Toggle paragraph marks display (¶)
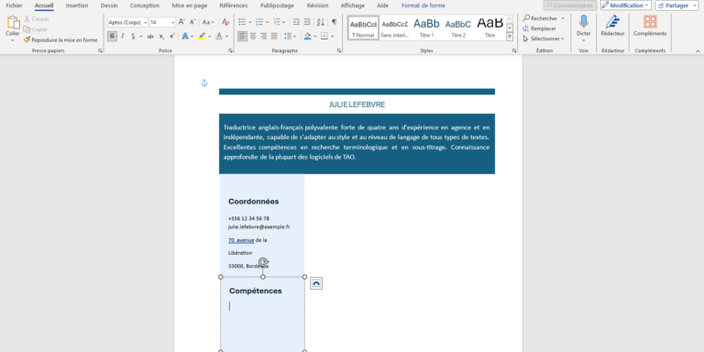704x352 pixels. pos(334,22)
